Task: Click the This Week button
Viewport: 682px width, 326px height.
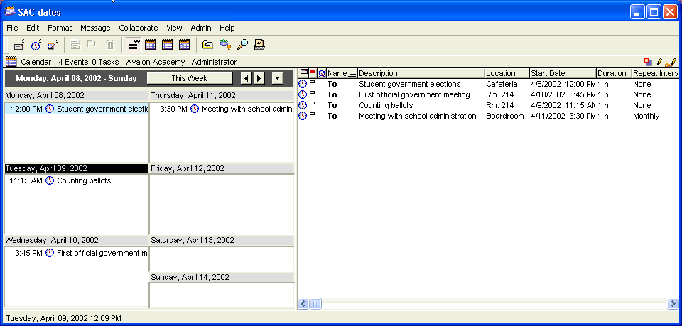Action: (x=189, y=78)
